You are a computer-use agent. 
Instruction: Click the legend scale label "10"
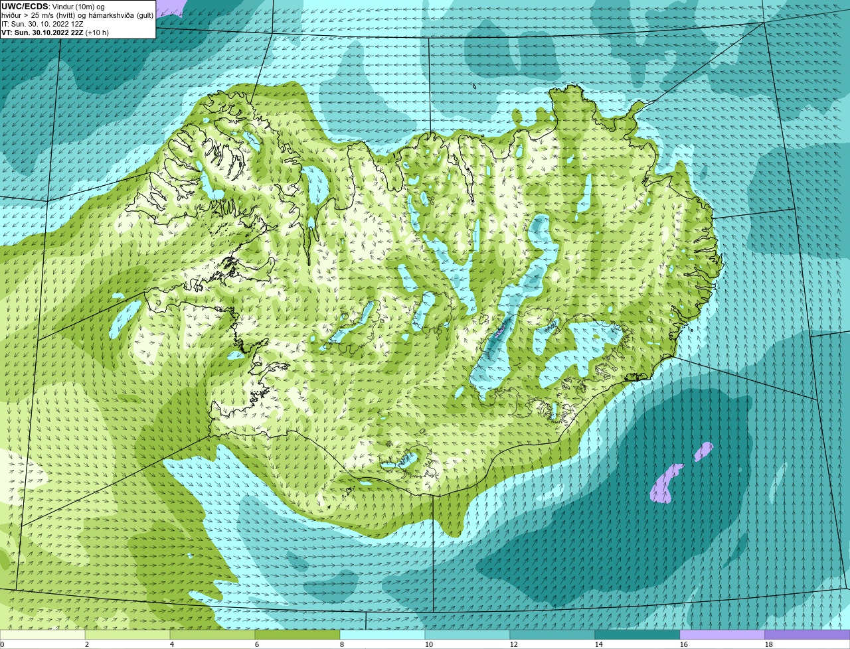429,644
